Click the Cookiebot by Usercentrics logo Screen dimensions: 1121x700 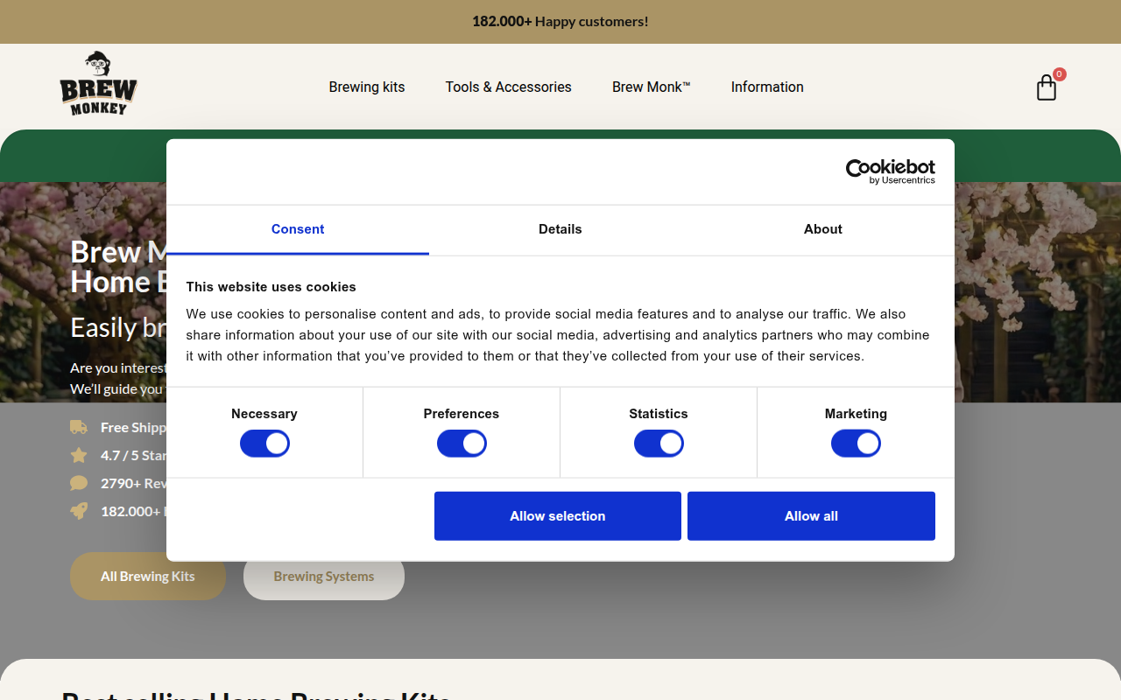click(x=890, y=171)
